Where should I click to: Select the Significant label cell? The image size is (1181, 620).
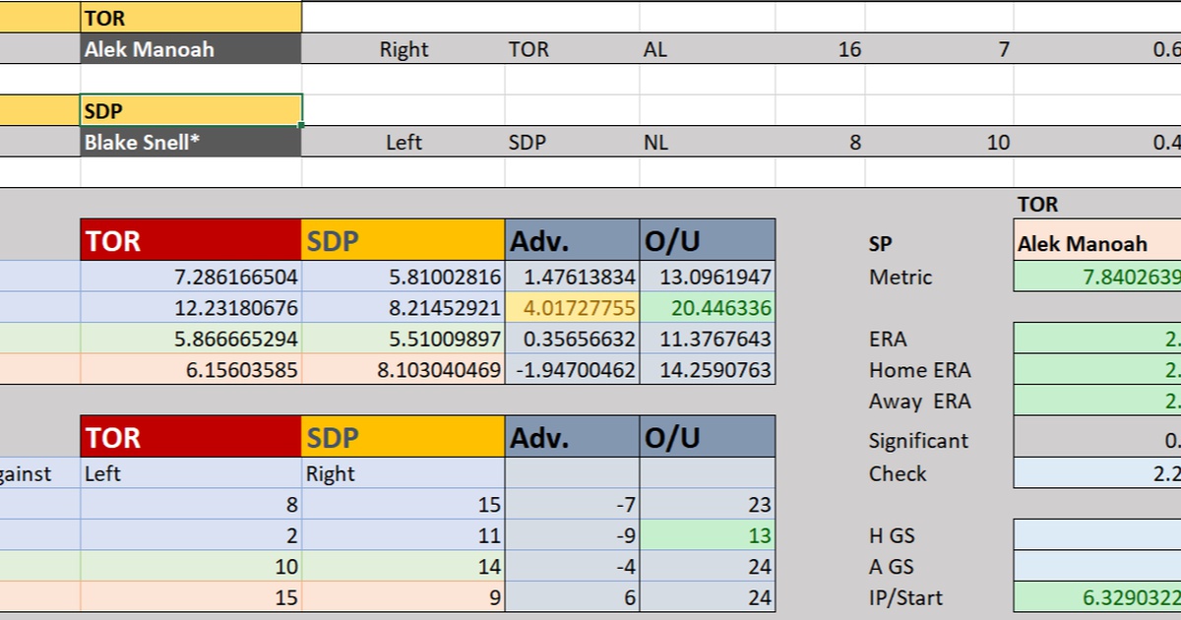(x=920, y=441)
